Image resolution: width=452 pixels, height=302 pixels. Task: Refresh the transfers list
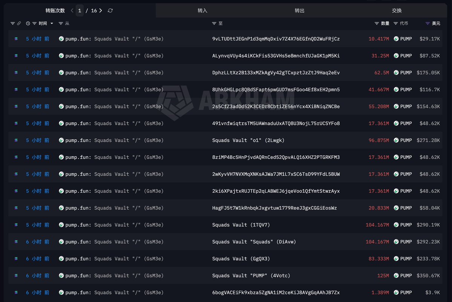click(x=110, y=11)
